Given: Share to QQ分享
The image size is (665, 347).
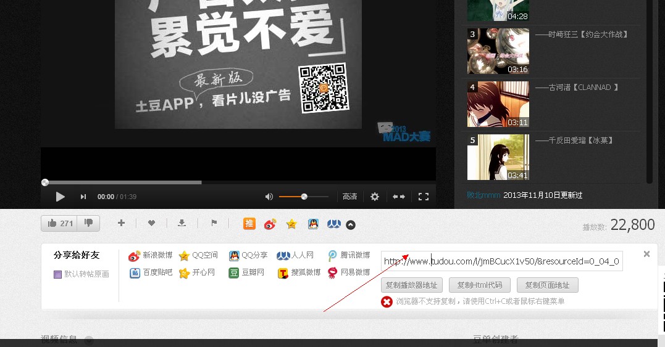Looking at the screenshot, I should [248, 256].
